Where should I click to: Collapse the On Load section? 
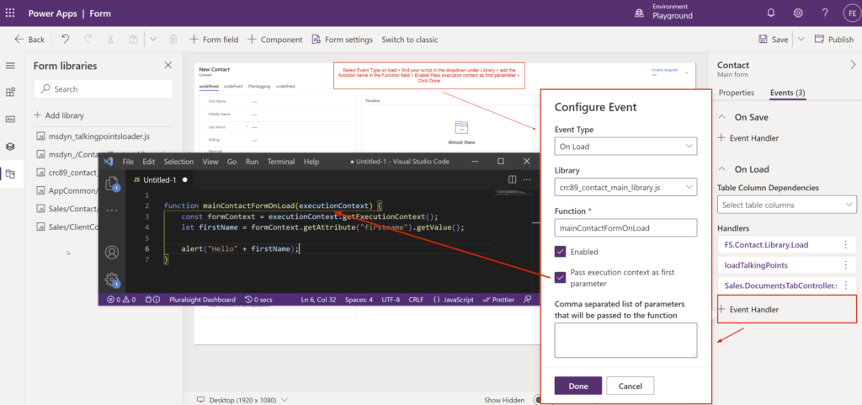[x=721, y=169]
